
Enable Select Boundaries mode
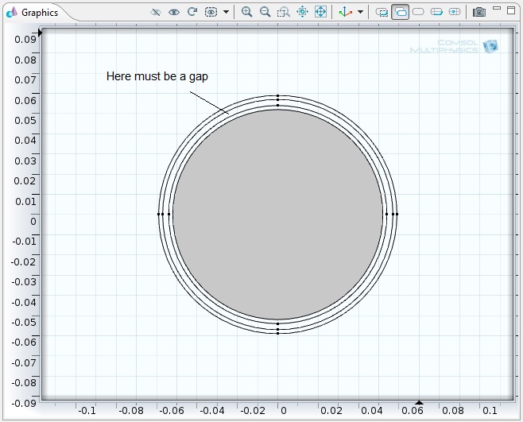[x=436, y=12]
